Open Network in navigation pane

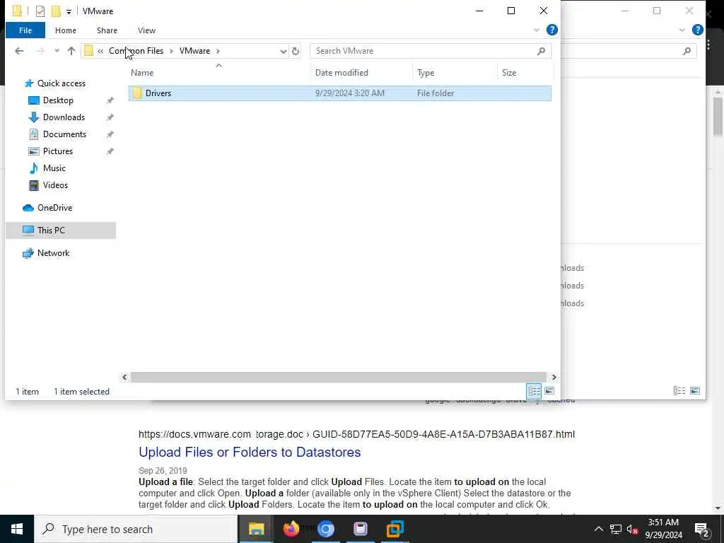tap(53, 253)
